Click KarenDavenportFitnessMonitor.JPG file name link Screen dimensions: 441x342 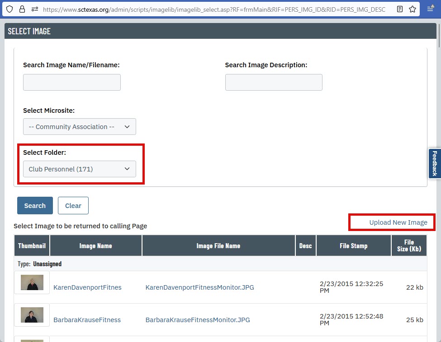point(199,287)
